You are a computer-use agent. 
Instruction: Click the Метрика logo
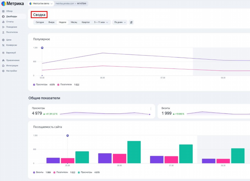13,4
